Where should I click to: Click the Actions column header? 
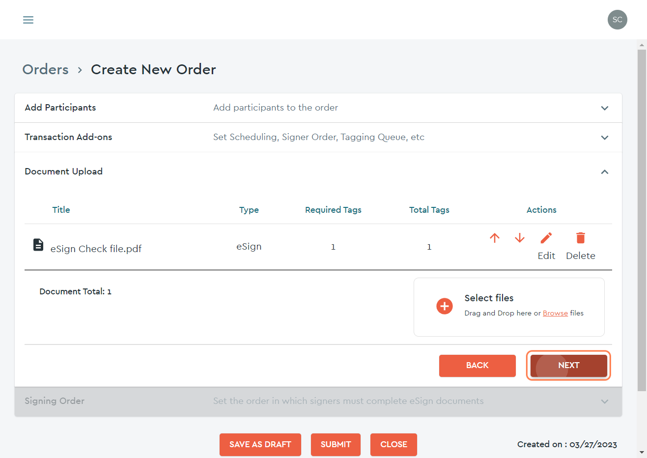[541, 210]
